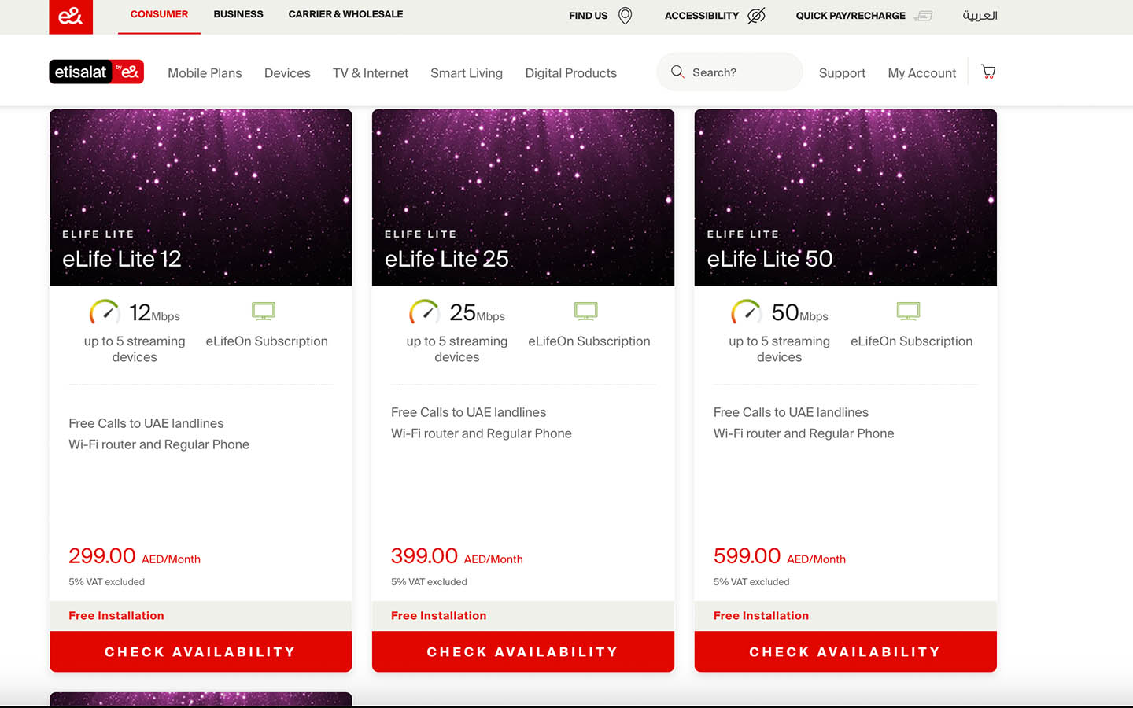The height and width of the screenshot is (708, 1133).
Task: Click the etisalat by e& logo
Action: point(96,71)
